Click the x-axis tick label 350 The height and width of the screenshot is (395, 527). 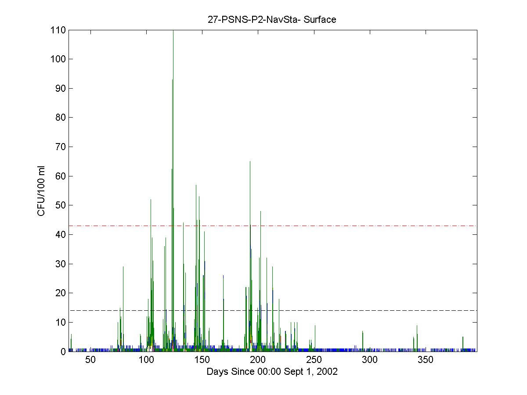[425, 360]
